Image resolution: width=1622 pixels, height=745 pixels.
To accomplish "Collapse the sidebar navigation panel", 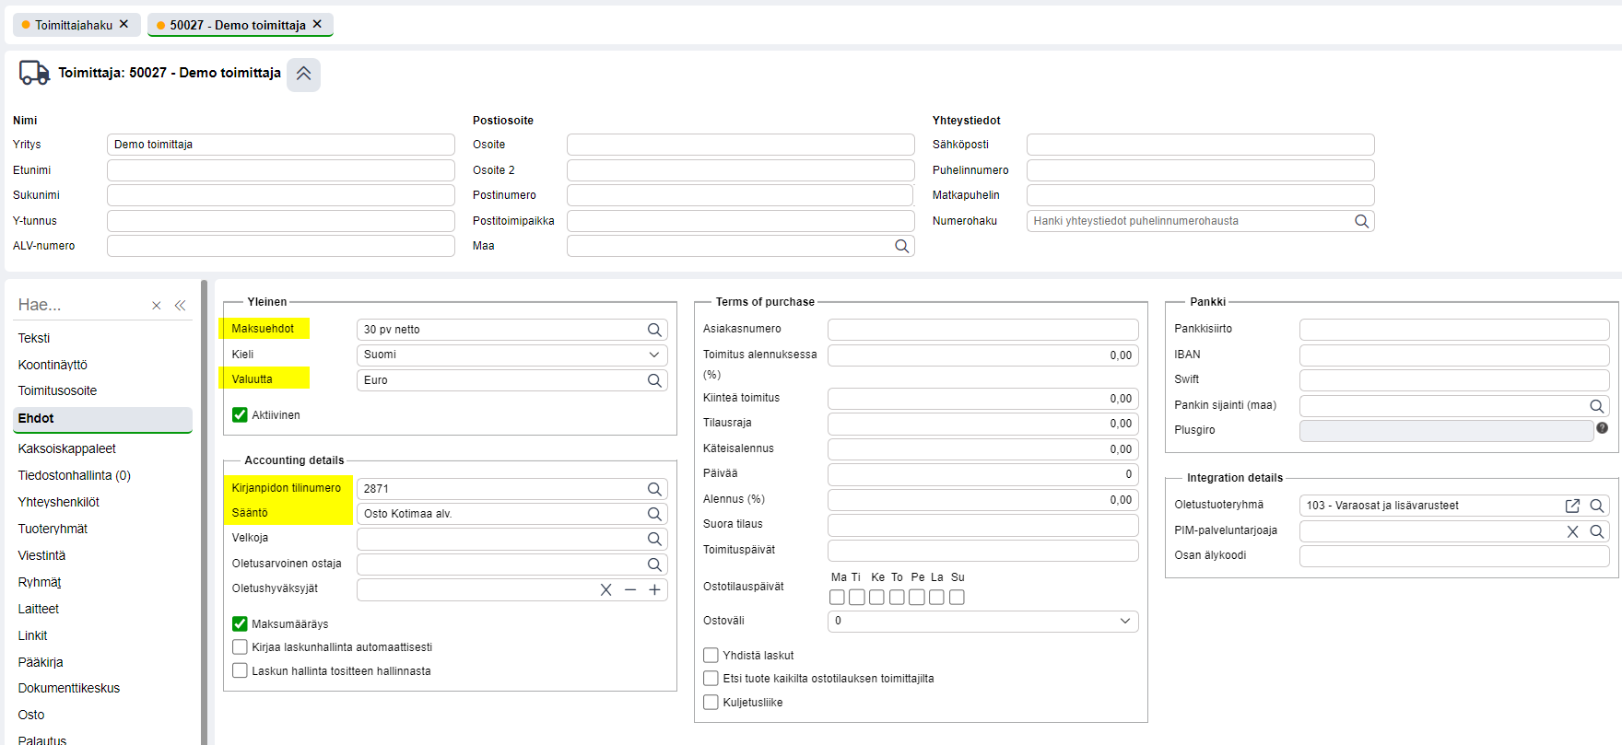I will (x=181, y=306).
